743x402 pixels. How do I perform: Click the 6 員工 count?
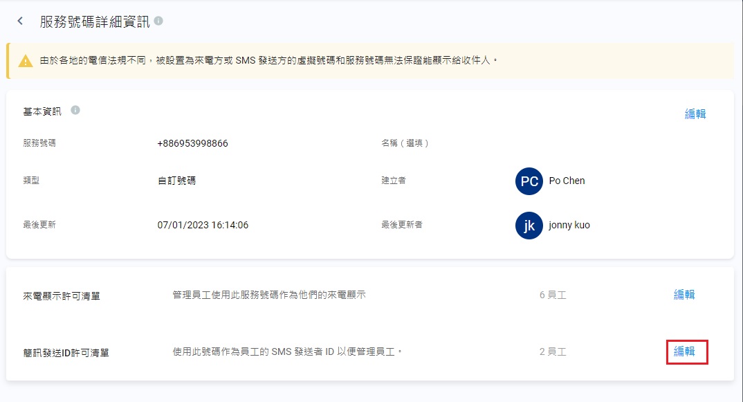[x=553, y=295]
